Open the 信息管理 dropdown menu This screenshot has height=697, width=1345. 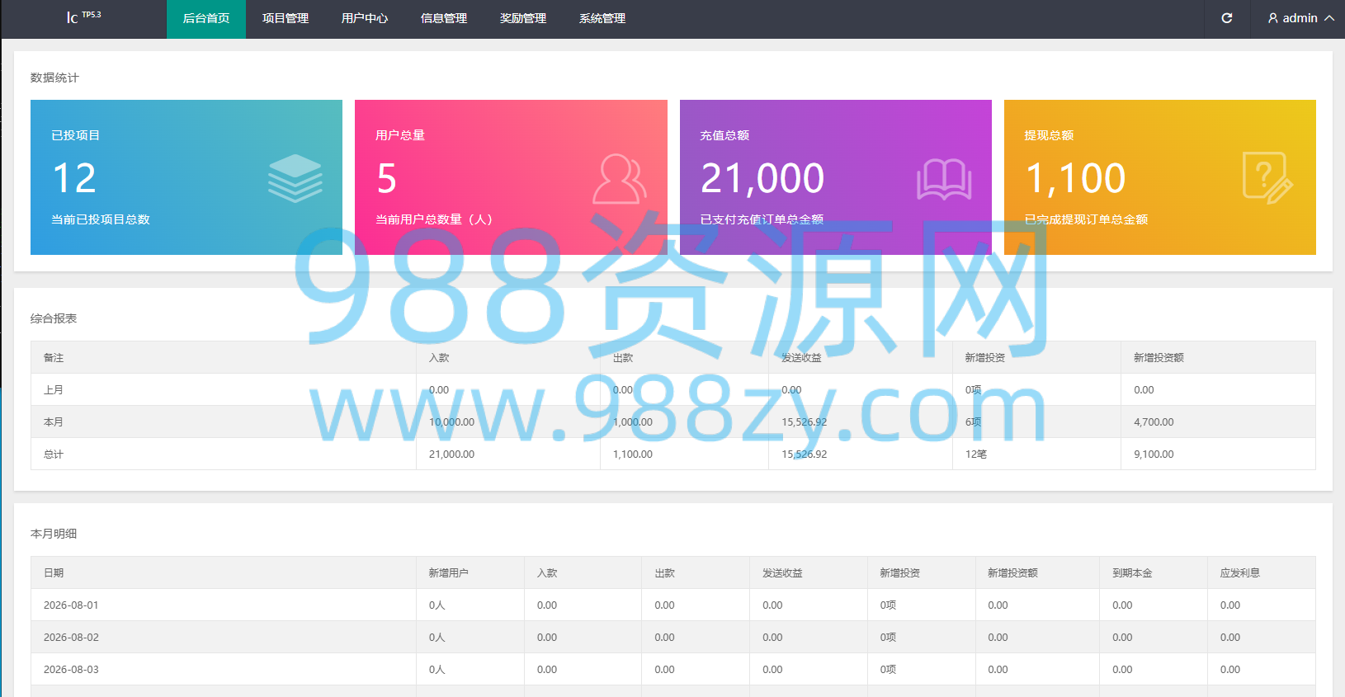(x=444, y=18)
